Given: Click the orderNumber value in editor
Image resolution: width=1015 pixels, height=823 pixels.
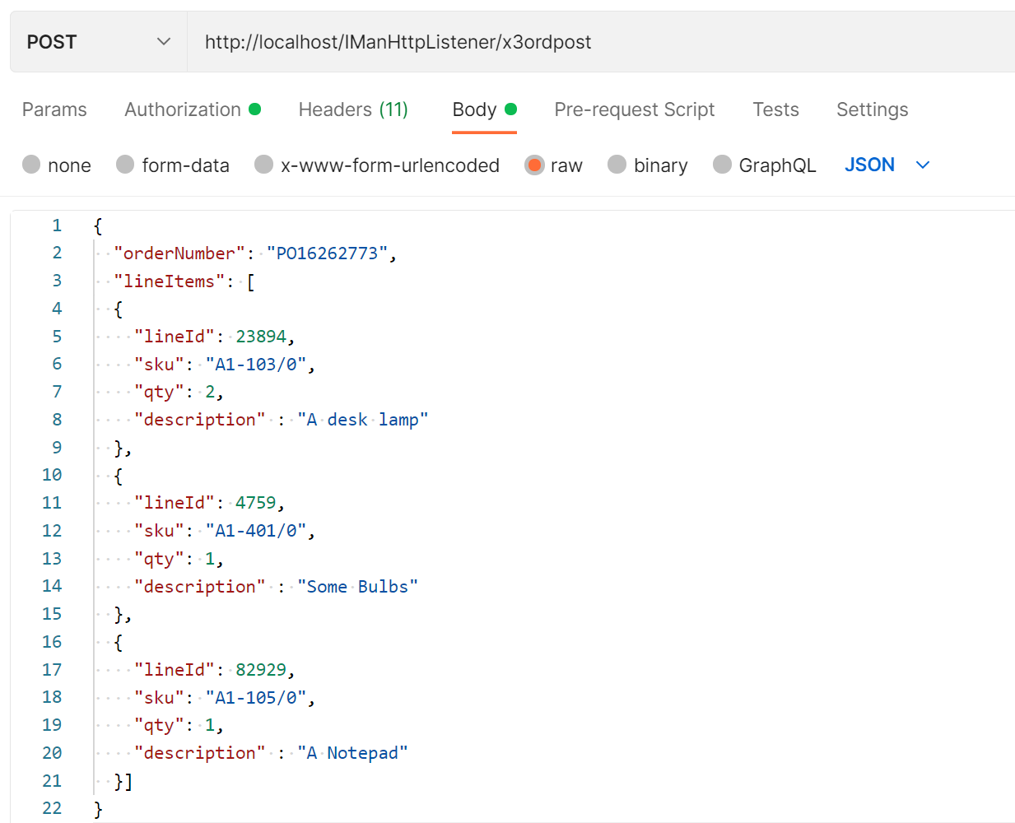Looking at the screenshot, I should [327, 253].
